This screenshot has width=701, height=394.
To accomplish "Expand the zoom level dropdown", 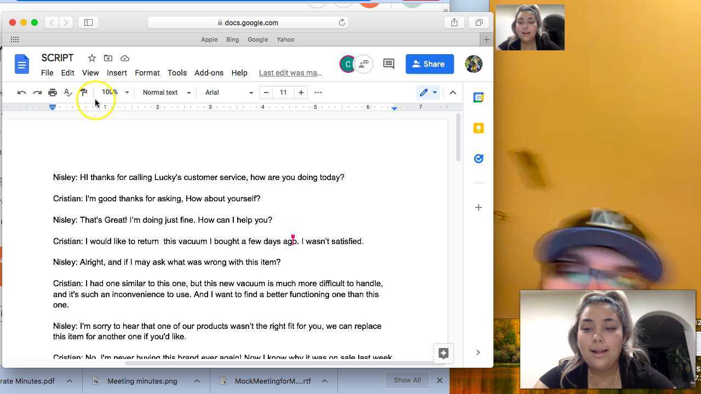I will (116, 92).
